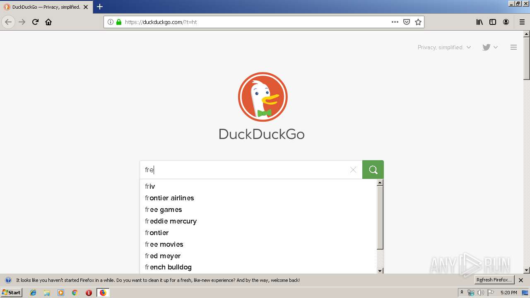The image size is (530, 298).
Task: Select suggestion 'free movies'
Action: tap(258, 244)
